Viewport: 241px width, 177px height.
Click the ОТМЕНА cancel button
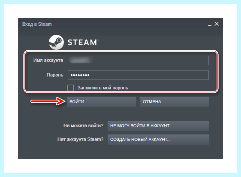tap(175, 102)
